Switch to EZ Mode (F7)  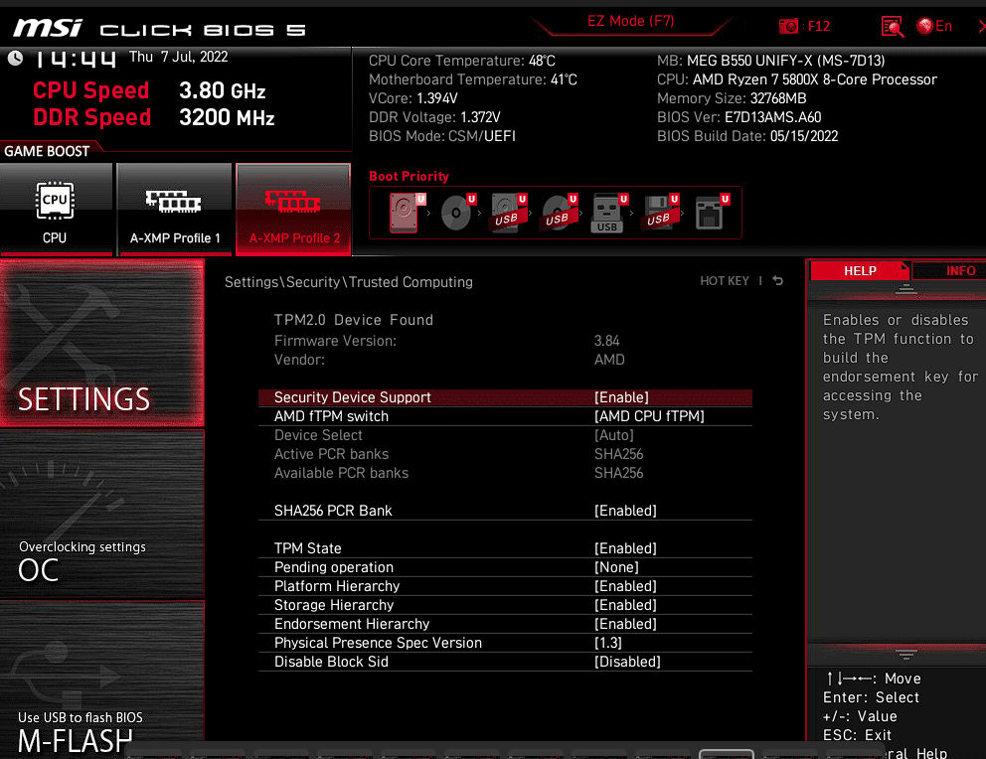(631, 22)
